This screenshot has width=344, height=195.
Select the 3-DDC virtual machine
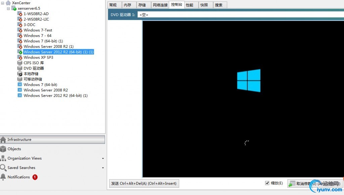[30, 25]
